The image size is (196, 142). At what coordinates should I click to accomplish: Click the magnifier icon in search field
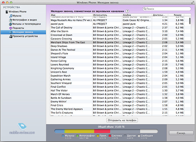[x=145, y=9]
